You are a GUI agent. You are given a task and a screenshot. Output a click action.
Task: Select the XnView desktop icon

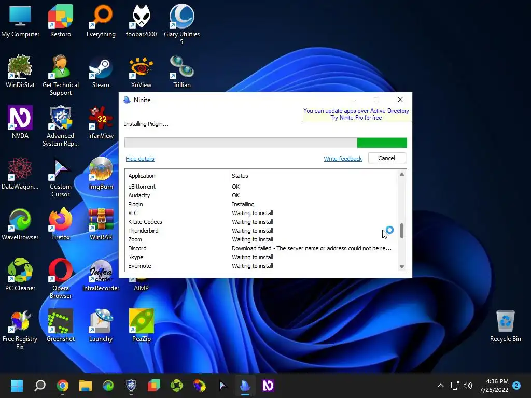point(141,72)
